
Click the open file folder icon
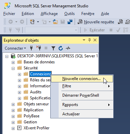coord(55,22)
